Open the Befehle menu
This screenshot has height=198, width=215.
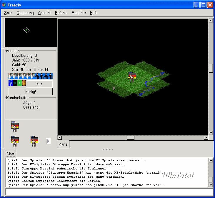(61, 13)
